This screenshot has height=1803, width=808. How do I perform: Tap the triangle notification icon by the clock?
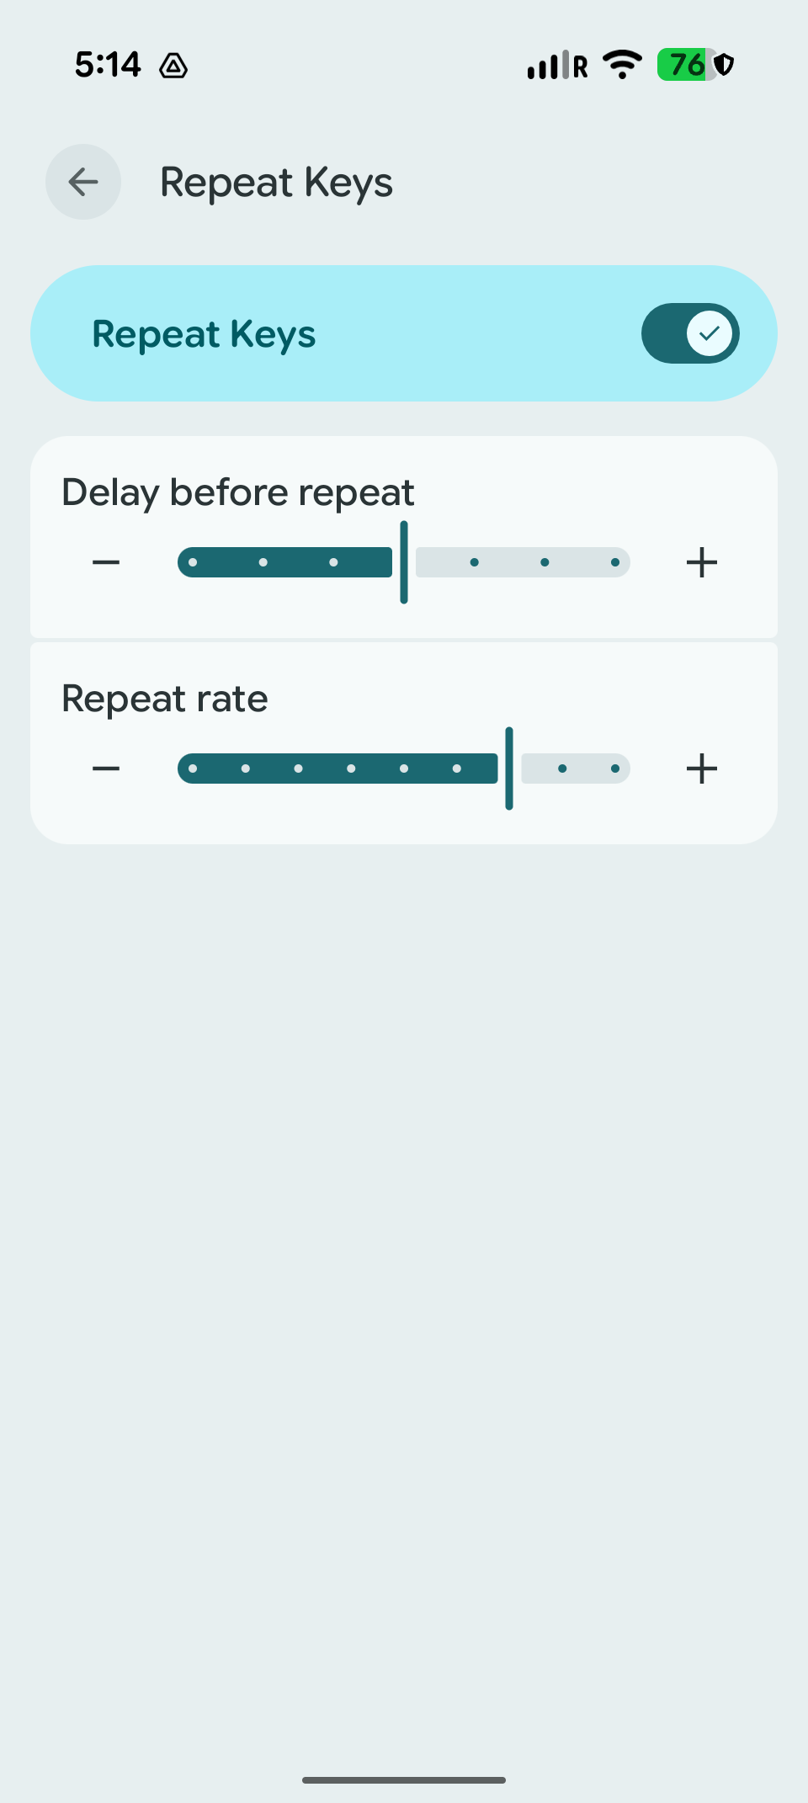tap(173, 66)
